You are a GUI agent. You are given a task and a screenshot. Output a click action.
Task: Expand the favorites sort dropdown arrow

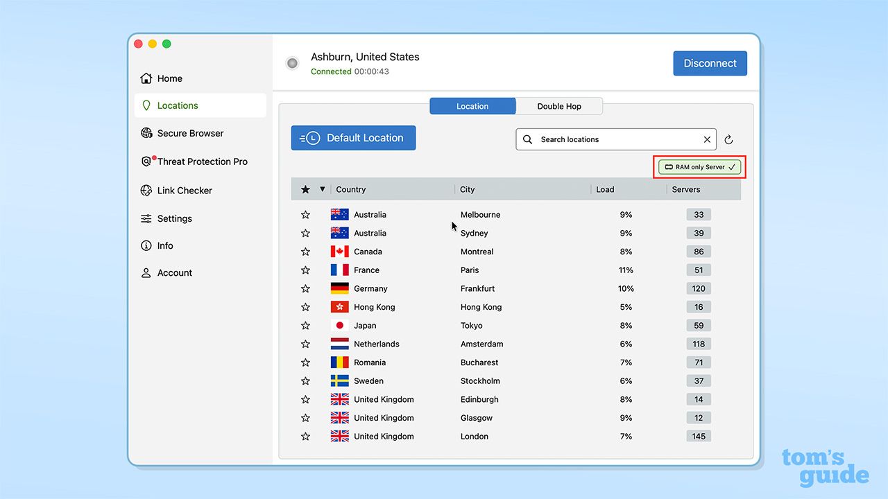pos(322,189)
